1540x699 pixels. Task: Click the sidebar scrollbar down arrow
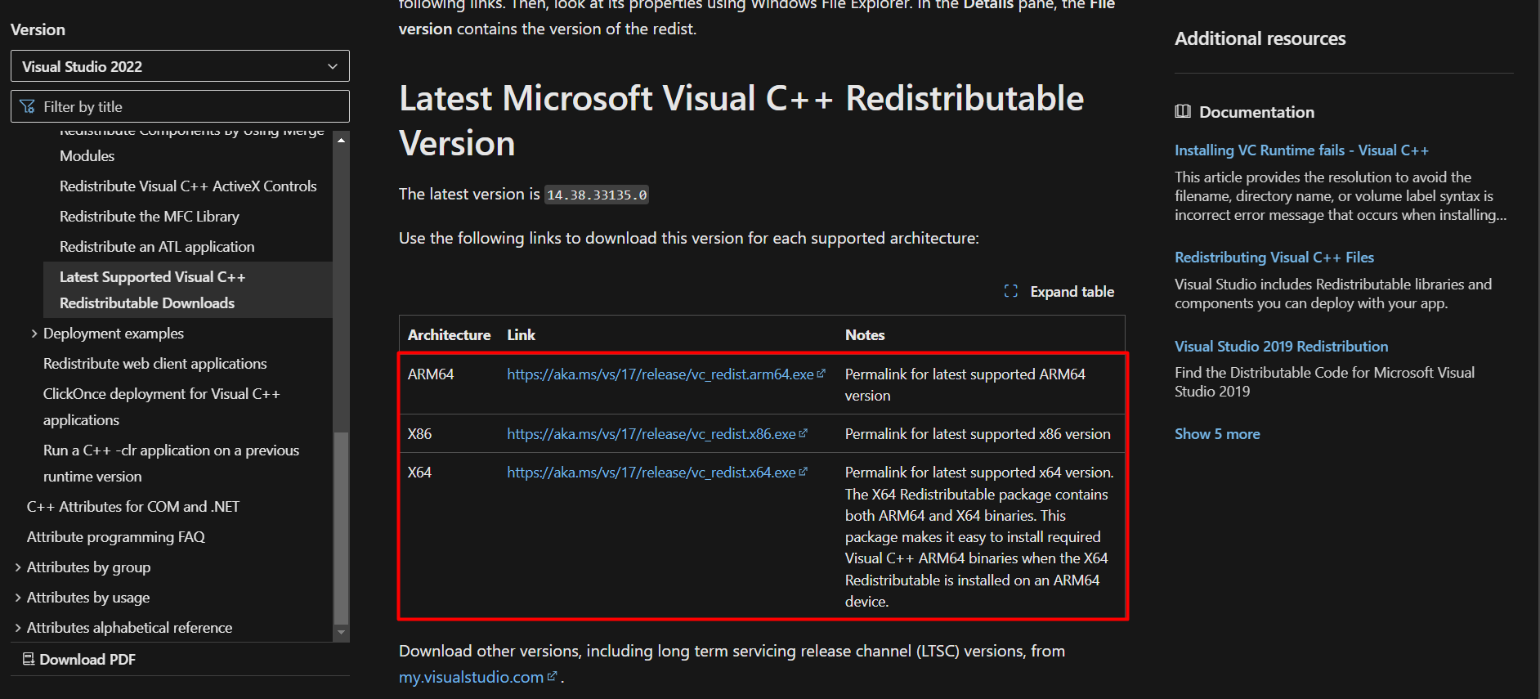[x=341, y=633]
